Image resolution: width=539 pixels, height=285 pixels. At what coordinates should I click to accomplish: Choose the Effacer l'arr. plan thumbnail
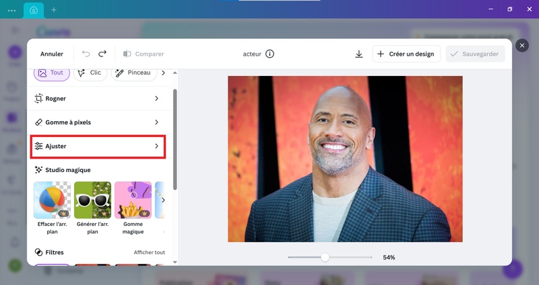pos(53,200)
